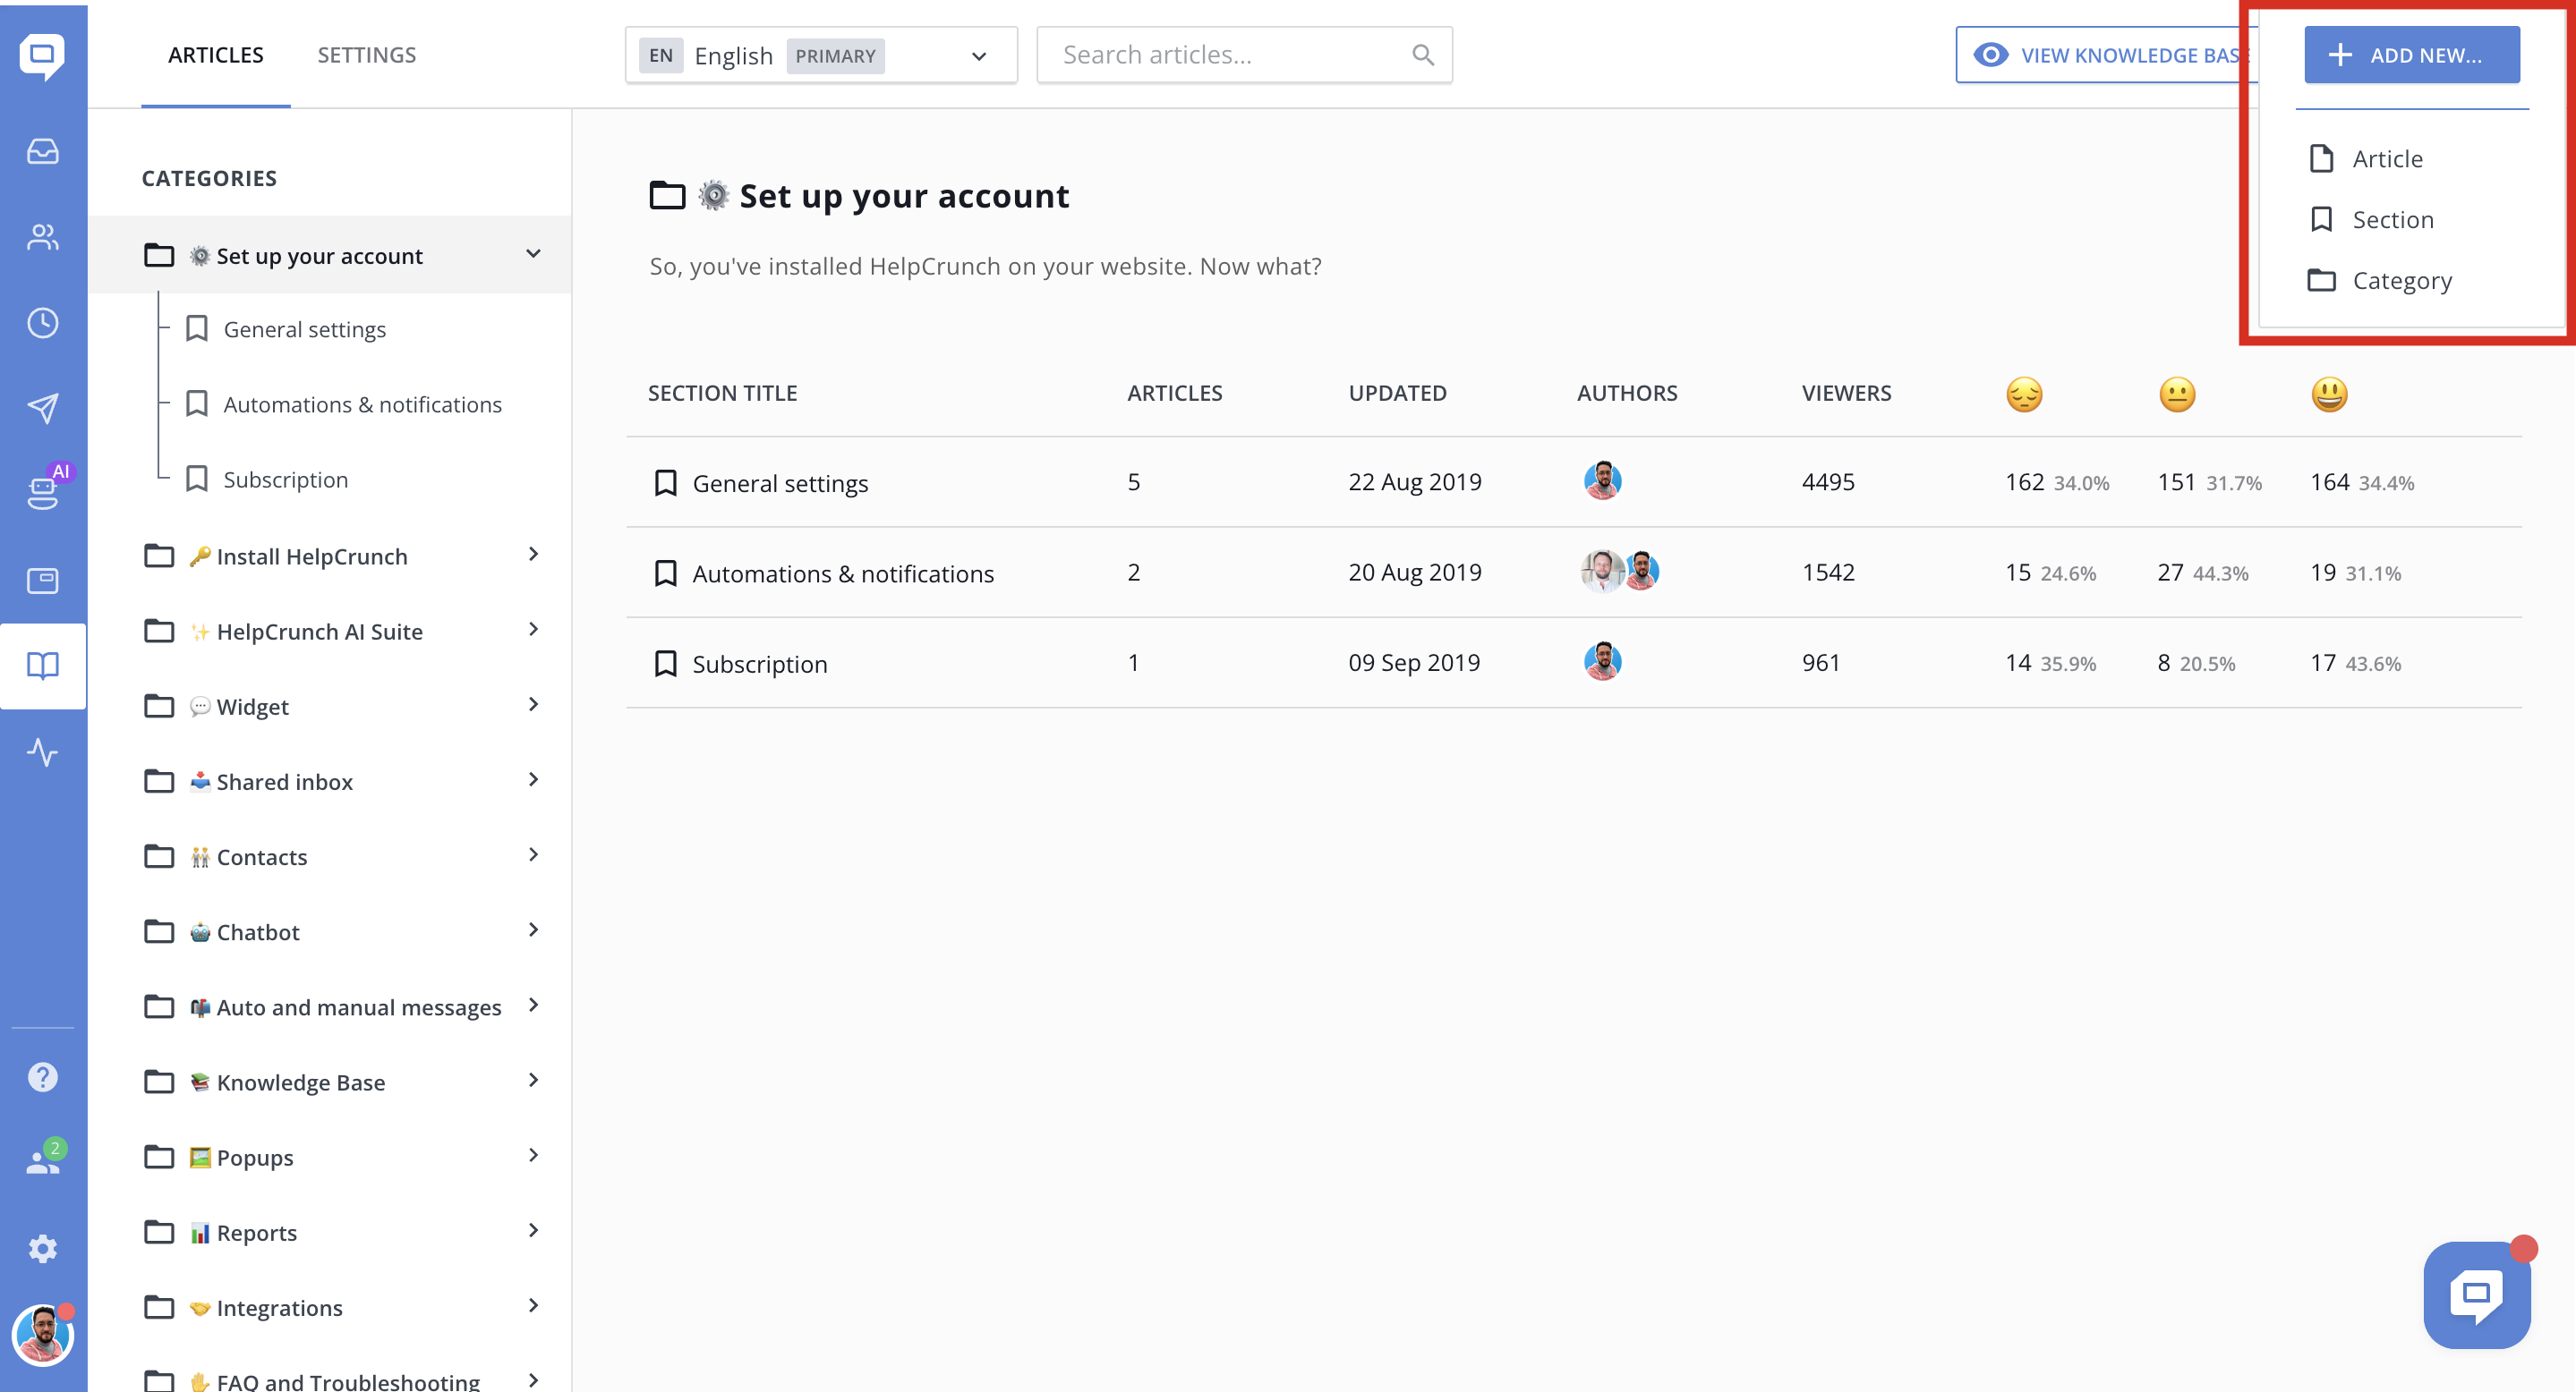Click the Search articles input field

(1230, 55)
